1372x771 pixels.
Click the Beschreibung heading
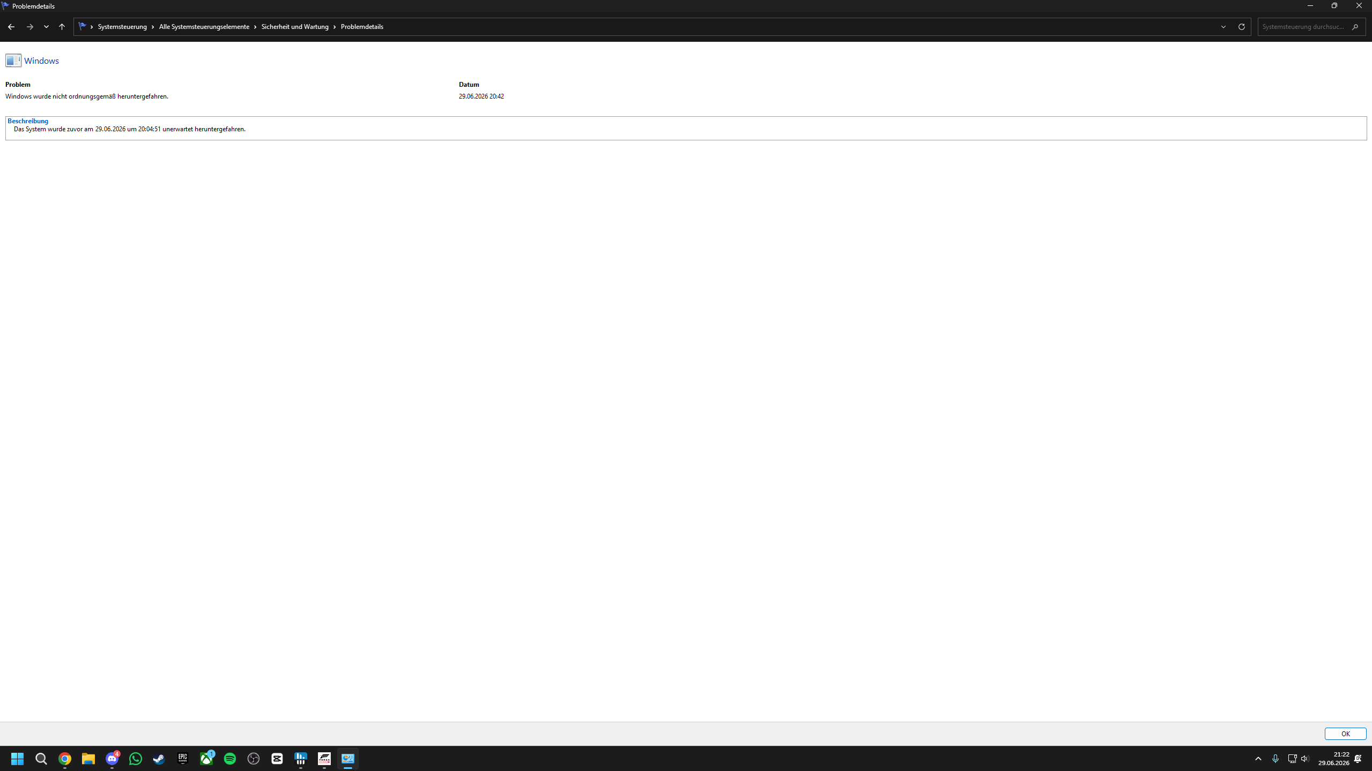(28, 121)
